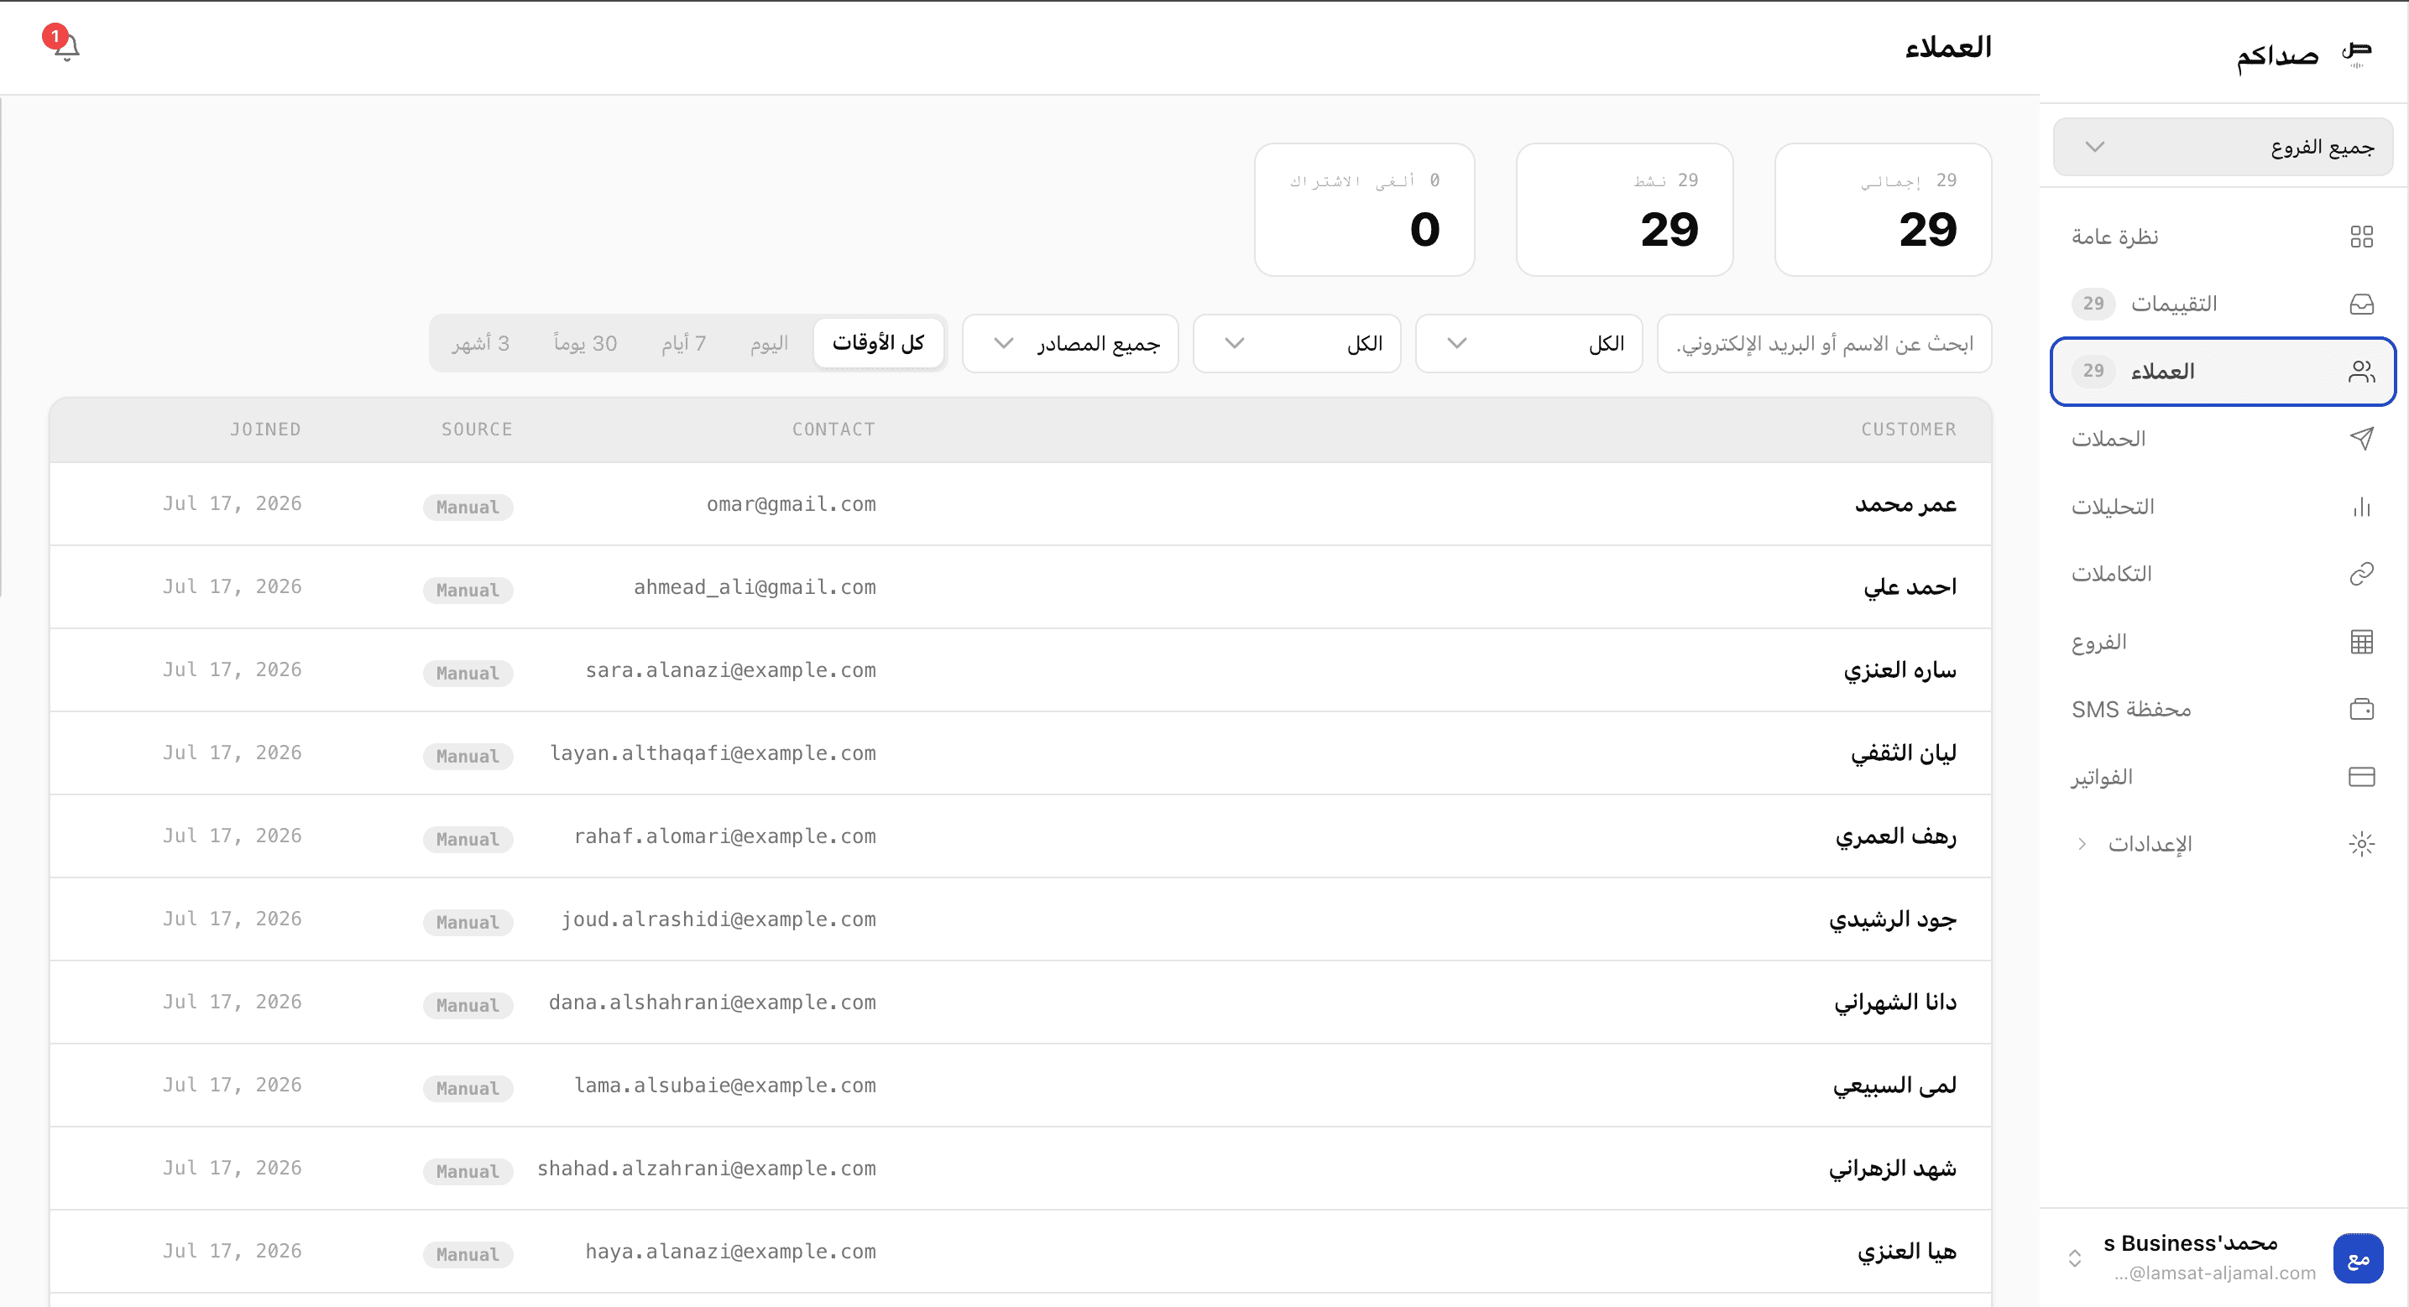The width and height of the screenshot is (2409, 1307).
Task: Click the user avatar badge
Action: click(x=2358, y=1258)
